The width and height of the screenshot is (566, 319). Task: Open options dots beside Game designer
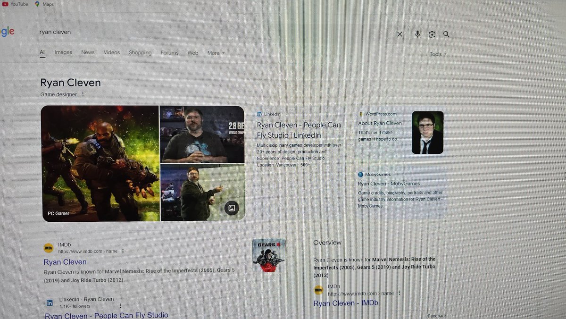tap(83, 94)
